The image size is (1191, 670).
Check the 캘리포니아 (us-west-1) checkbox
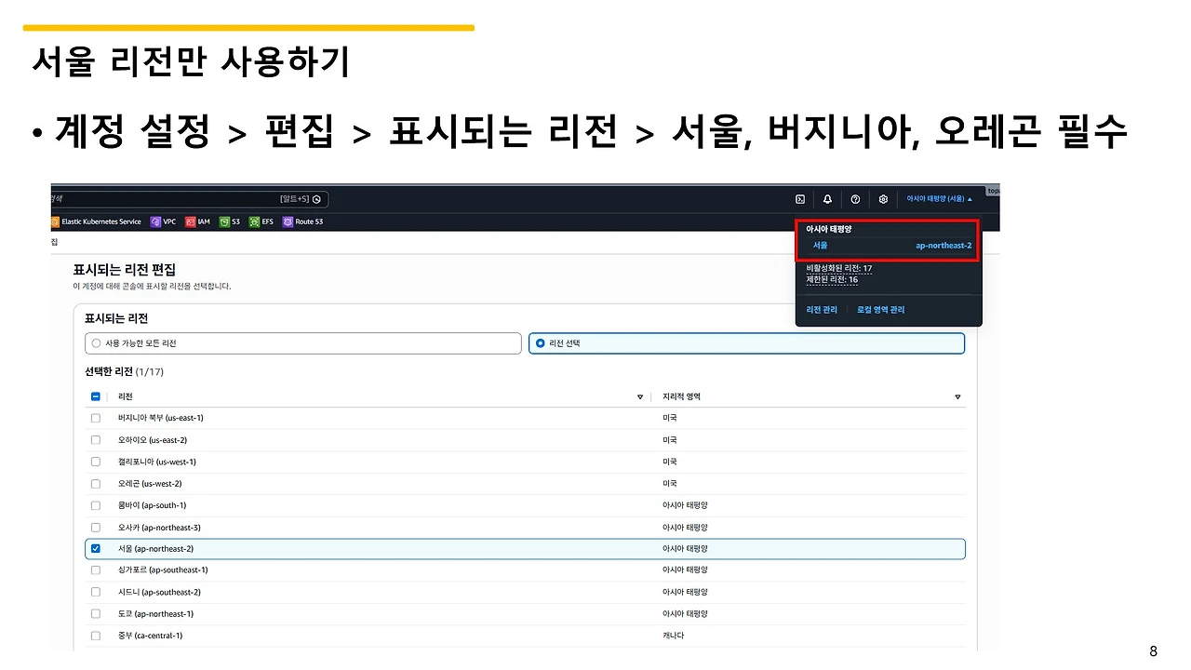[96, 462]
